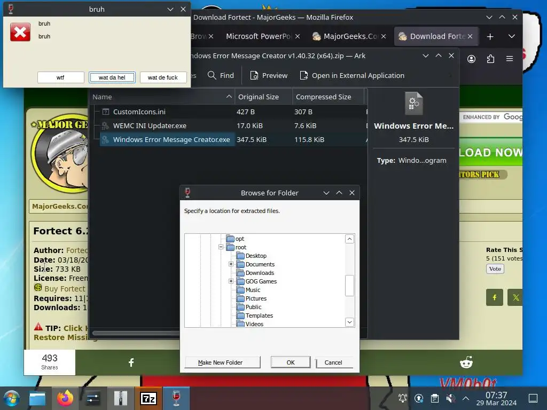This screenshot has height=410, width=547.
Task: Sort Ark list by Original Size column
Action: (x=263, y=97)
